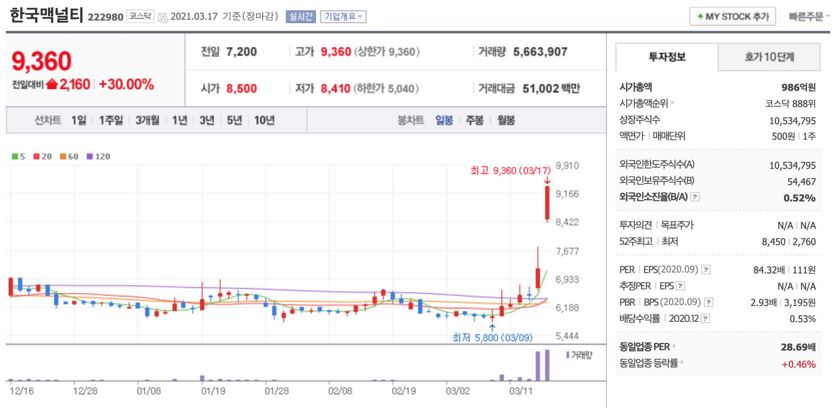The image size is (837, 408).
Task: Click the 시가총액 value 986억원
Action: (x=798, y=87)
